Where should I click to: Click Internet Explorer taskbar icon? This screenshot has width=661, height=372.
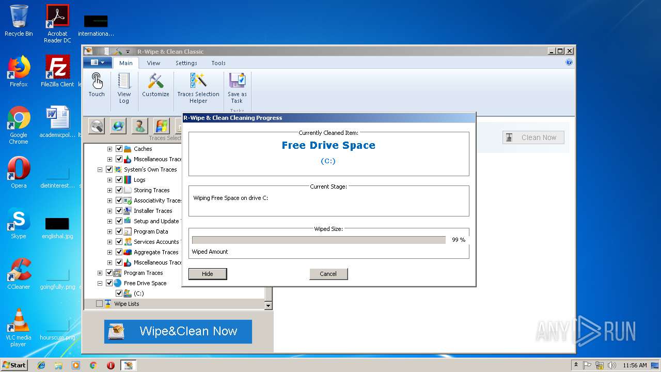click(x=41, y=365)
